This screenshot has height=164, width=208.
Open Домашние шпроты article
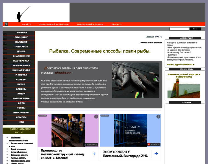pos(19,155)
